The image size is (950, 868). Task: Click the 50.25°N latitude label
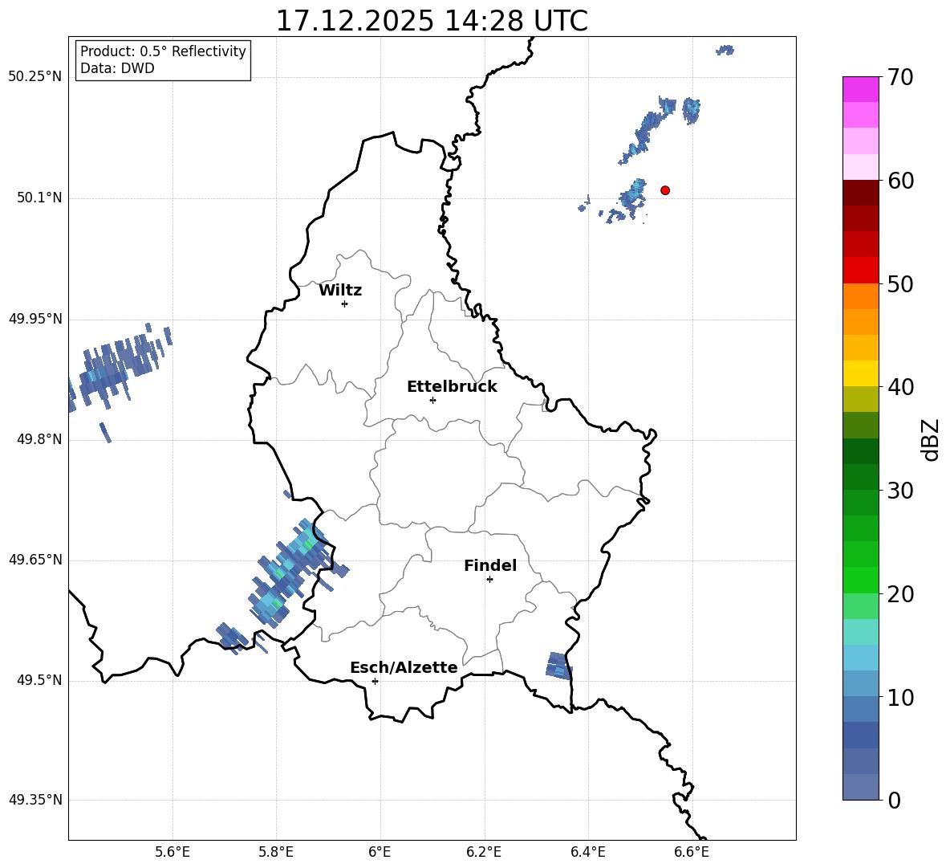pyautogui.click(x=35, y=77)
